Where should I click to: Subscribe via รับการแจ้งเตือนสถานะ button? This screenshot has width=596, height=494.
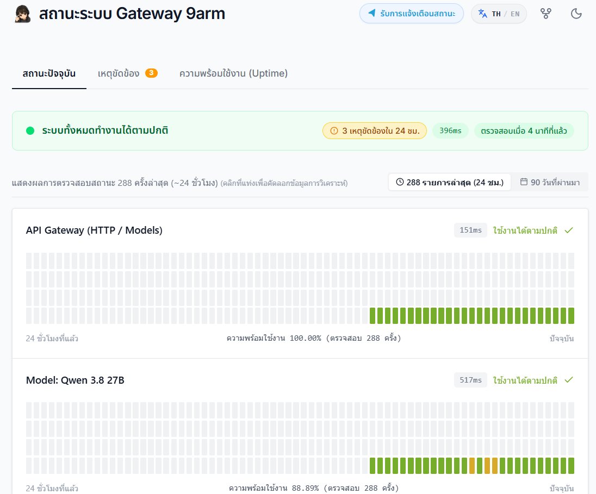click(x=411, y=14)
